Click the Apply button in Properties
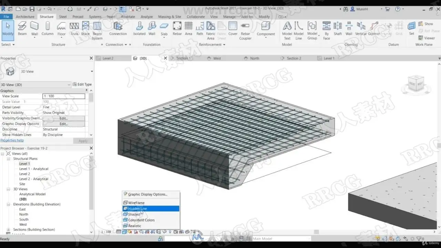This screenshot has height=248, width=441. (83, 141)
